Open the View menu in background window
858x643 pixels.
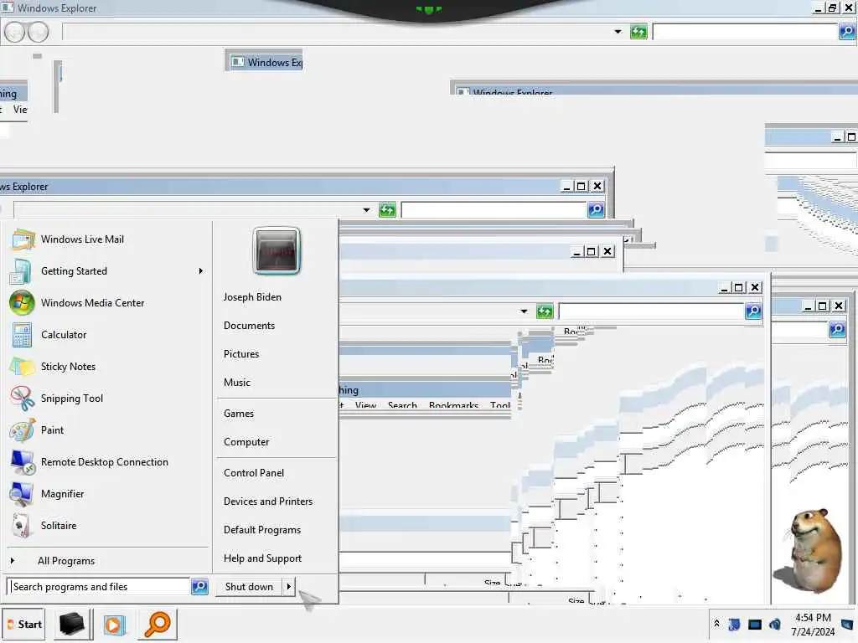tap(365, 406)
